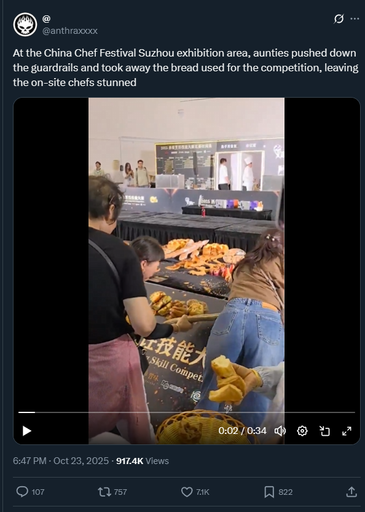Bookmark this post
The image size is (365, 512).
tap(269, 492)
